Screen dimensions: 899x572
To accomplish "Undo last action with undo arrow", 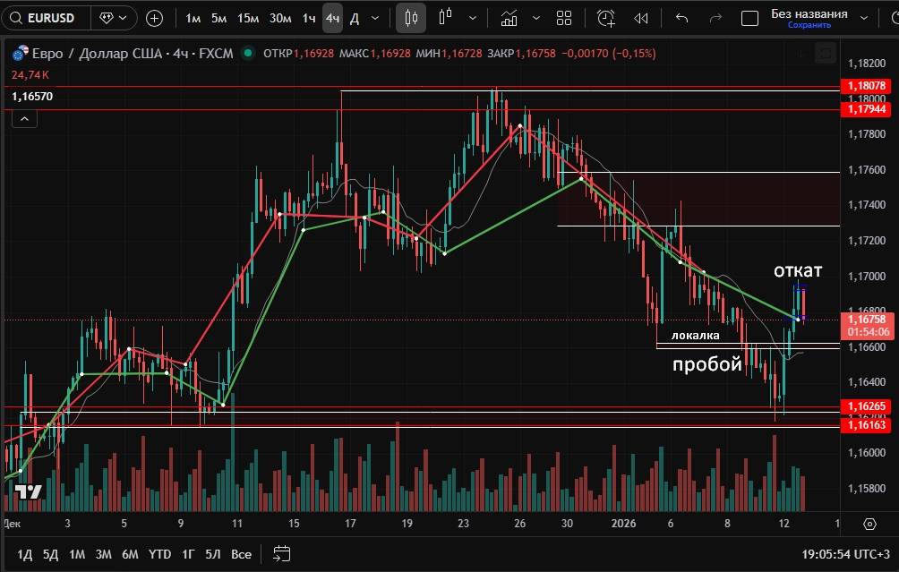I will tap(682, 18).
